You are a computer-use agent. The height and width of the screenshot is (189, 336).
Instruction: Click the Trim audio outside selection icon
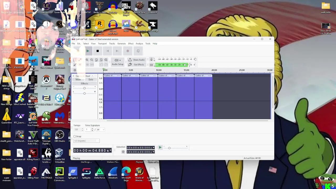(x=87, y=65)
